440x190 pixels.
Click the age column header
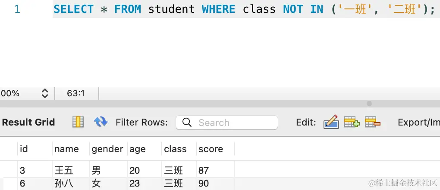[145, 149]
